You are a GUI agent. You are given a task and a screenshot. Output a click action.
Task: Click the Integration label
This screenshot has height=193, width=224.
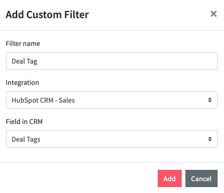[x=22, y=83]
